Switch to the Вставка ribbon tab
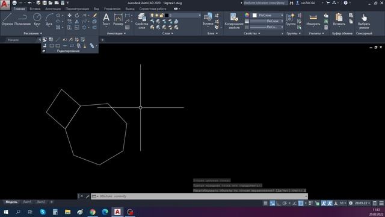This screenshot has height=217, width=385. 35,8
